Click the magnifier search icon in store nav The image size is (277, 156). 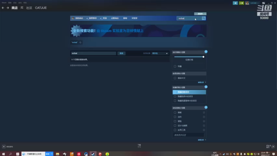[204, 18]
